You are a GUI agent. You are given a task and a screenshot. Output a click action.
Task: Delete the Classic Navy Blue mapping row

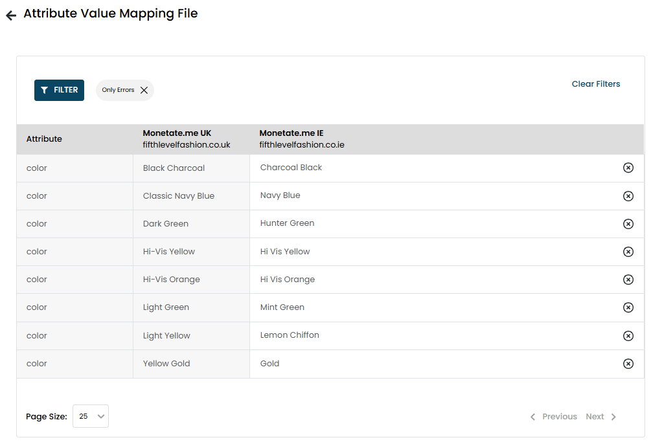628,196
